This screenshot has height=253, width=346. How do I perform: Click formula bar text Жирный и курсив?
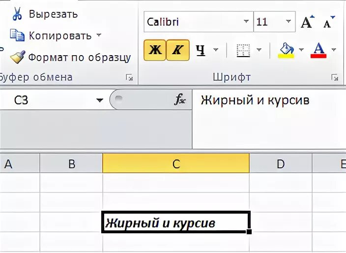click(x=255, y=100)
